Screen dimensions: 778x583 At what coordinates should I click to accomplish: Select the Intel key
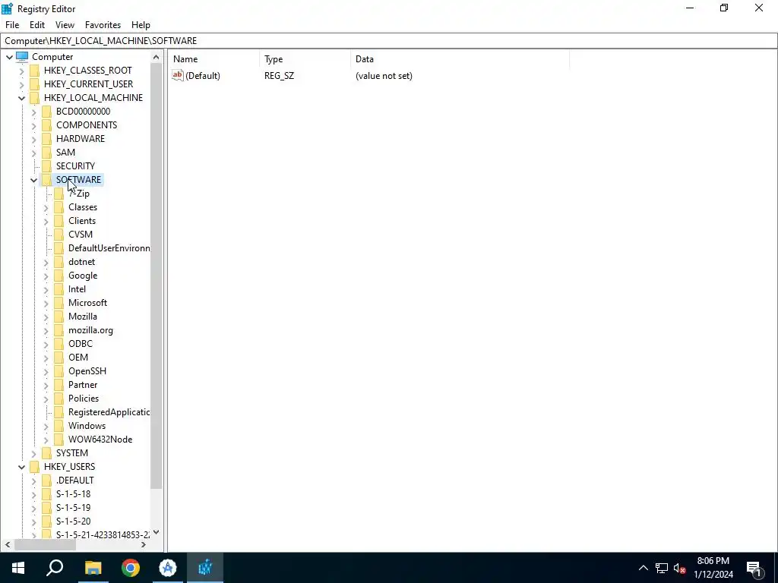click(x=77, y=289)
